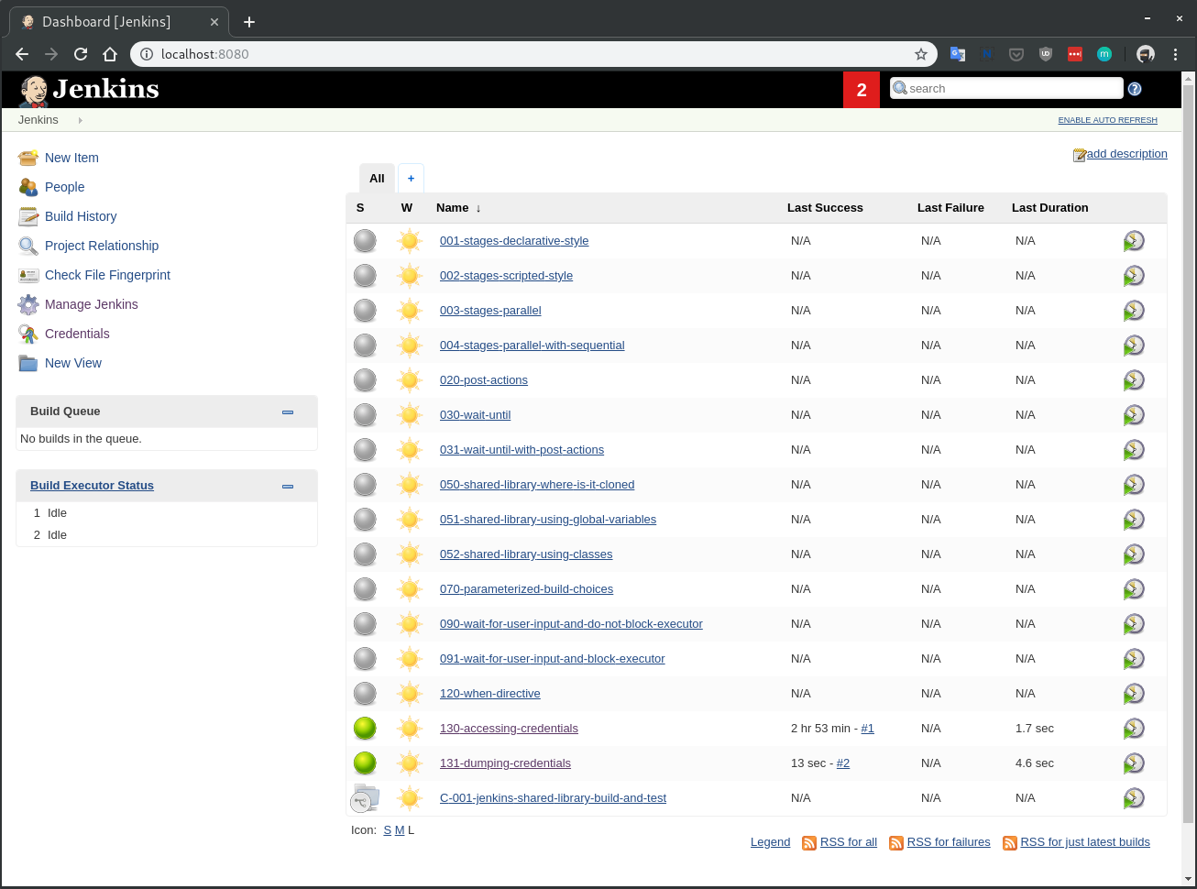Open job 090-wait-for-user-input-and-do-not-block-executor
Screen dimensions: 1197x889
pos(571,624)
